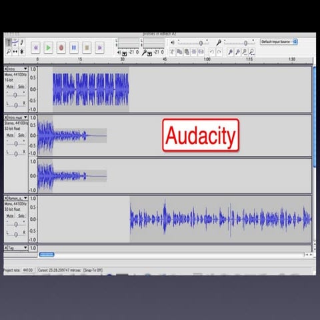Click the Trim outside selection icon
This screenshot has width=320, height=320.
[x=194, y=52]
